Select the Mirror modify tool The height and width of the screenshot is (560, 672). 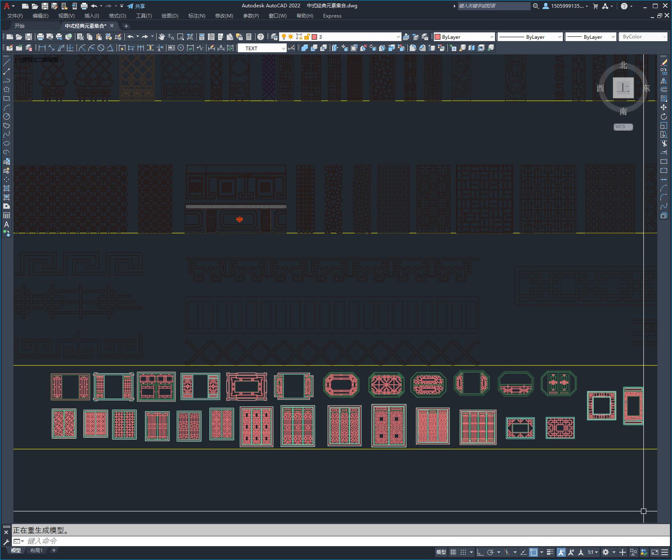coord(664,80)
